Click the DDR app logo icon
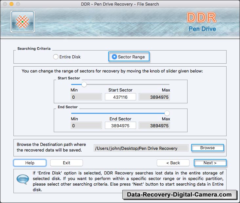This screenshot has height=203, width=240. click(23, 22)
